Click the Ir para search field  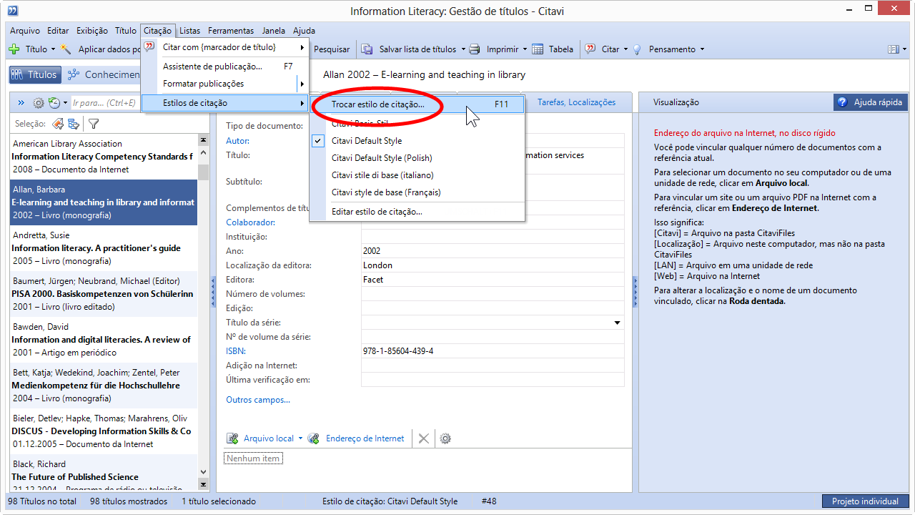[104, 103]
